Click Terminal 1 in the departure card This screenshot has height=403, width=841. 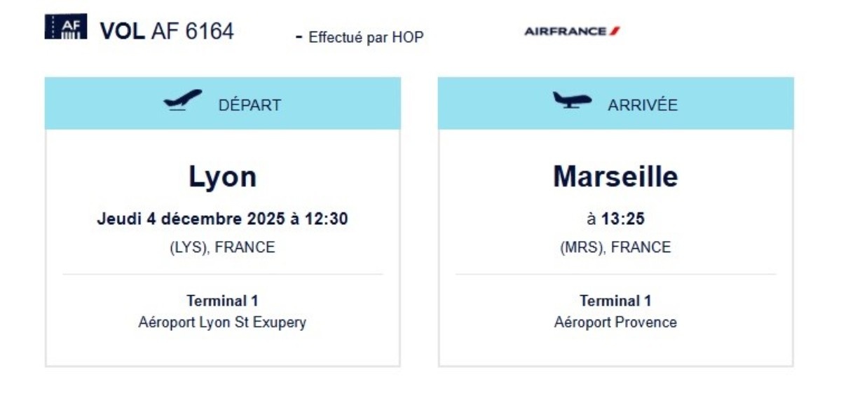[222, 301]
